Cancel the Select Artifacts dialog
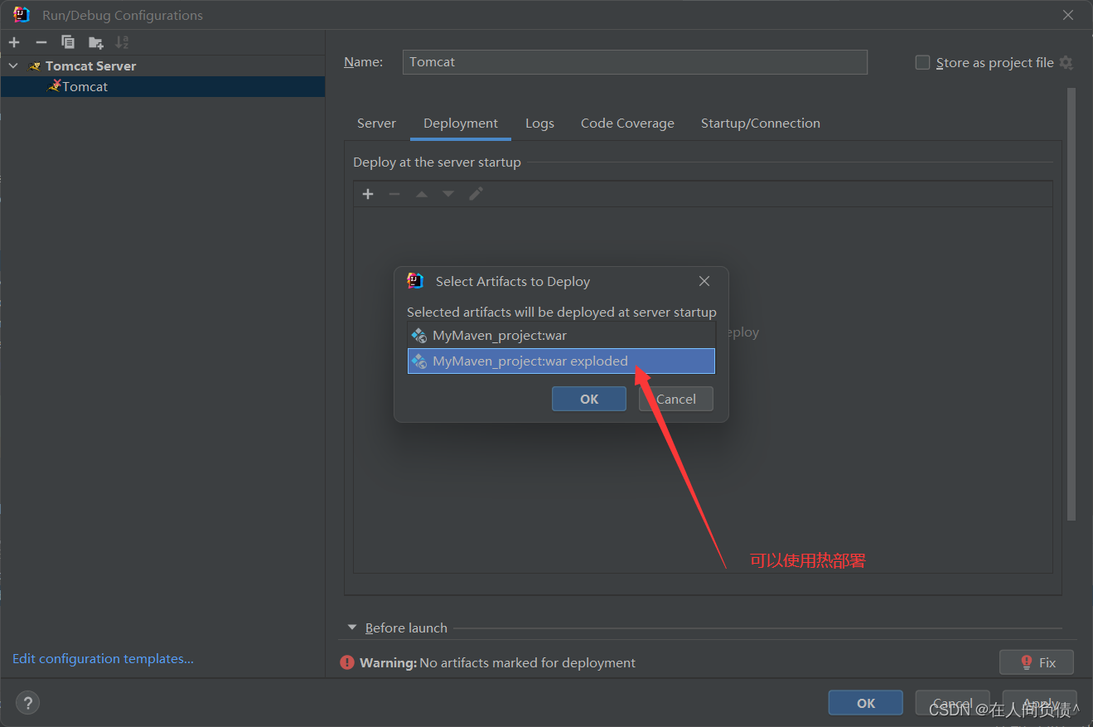The width and height of the screenshot is (1093, 727). click(x=676, y=399)
